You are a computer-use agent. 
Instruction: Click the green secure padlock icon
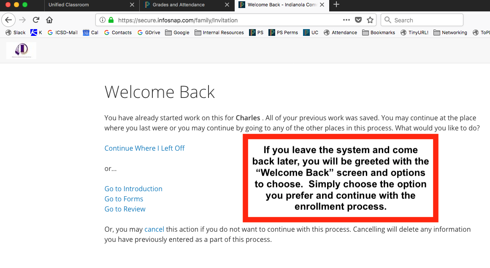tap(111, 20)
